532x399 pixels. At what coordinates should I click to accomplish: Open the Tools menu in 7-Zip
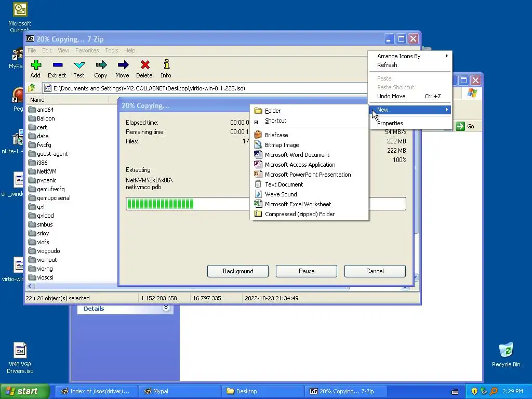[x=112, y=50]
